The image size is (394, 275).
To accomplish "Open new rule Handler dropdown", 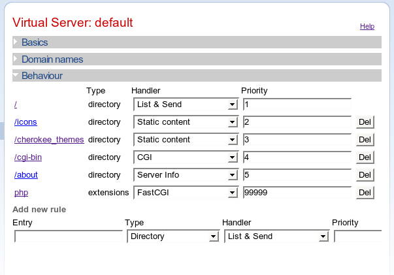I will tap(276, 236).
